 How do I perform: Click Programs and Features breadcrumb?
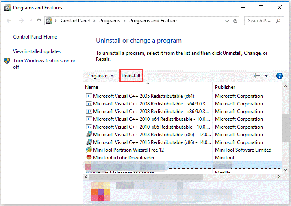154,21
